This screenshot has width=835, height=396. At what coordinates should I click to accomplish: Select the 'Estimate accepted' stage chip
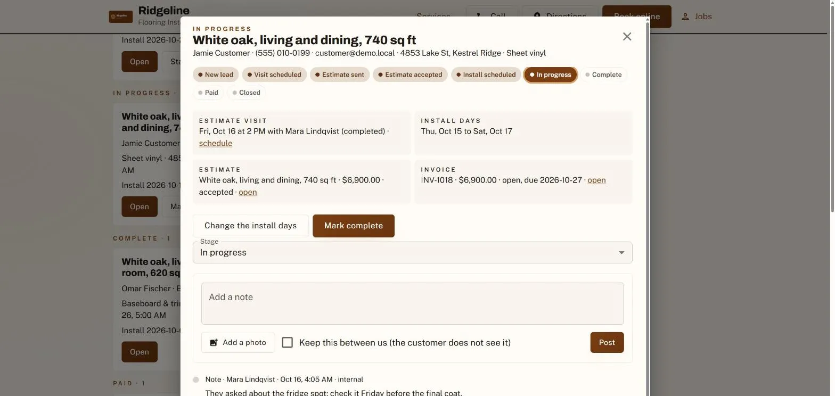[410, 75]
